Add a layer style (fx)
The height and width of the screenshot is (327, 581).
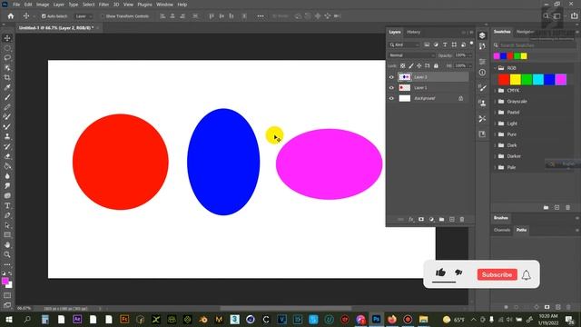point(411,220)
